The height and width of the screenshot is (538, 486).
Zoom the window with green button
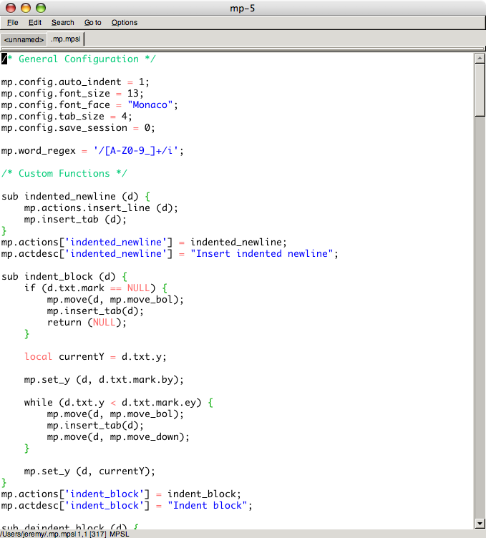[41, 8]
